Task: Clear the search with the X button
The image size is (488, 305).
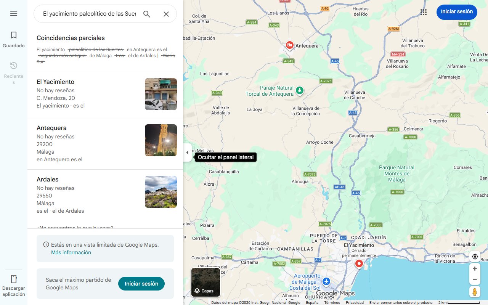Action: point(166,14)
